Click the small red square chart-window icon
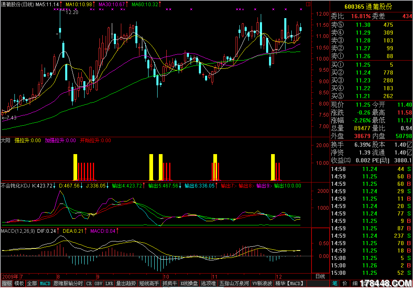This screenshot has width=413, height=288. (x=308, y=4)
